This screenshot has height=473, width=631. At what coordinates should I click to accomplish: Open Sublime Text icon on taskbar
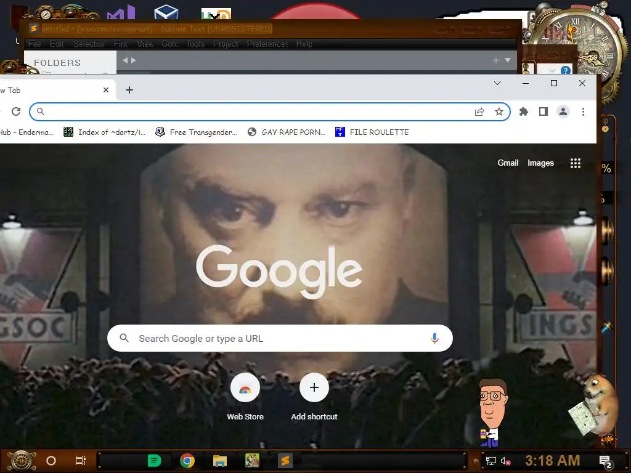(285, 461)
